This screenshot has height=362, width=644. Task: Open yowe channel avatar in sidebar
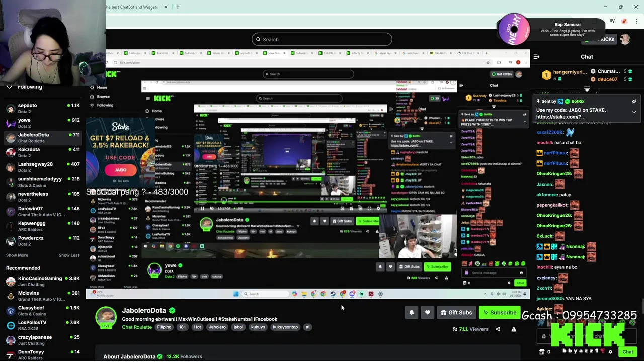pyautogui.click(x=10, y=123)
